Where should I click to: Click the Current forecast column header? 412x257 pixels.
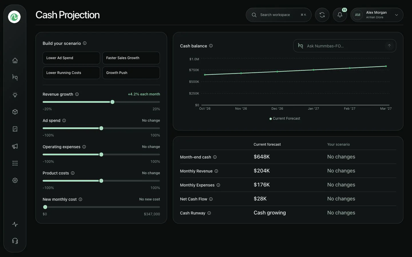coord(267,144)
